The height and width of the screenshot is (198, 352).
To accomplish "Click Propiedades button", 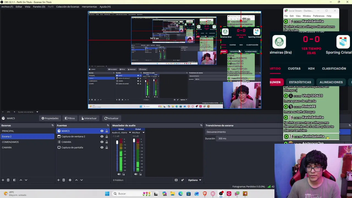I will click(50, 118).
